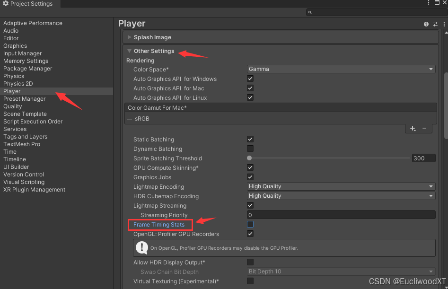
Task: Enable Frame Timing Stats checkbox
Action: tap(250, 224)
